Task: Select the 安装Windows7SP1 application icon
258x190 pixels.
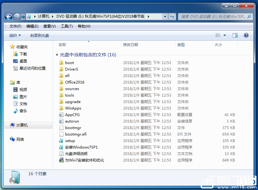Action: pyautogui.click(x=61, y=147)
